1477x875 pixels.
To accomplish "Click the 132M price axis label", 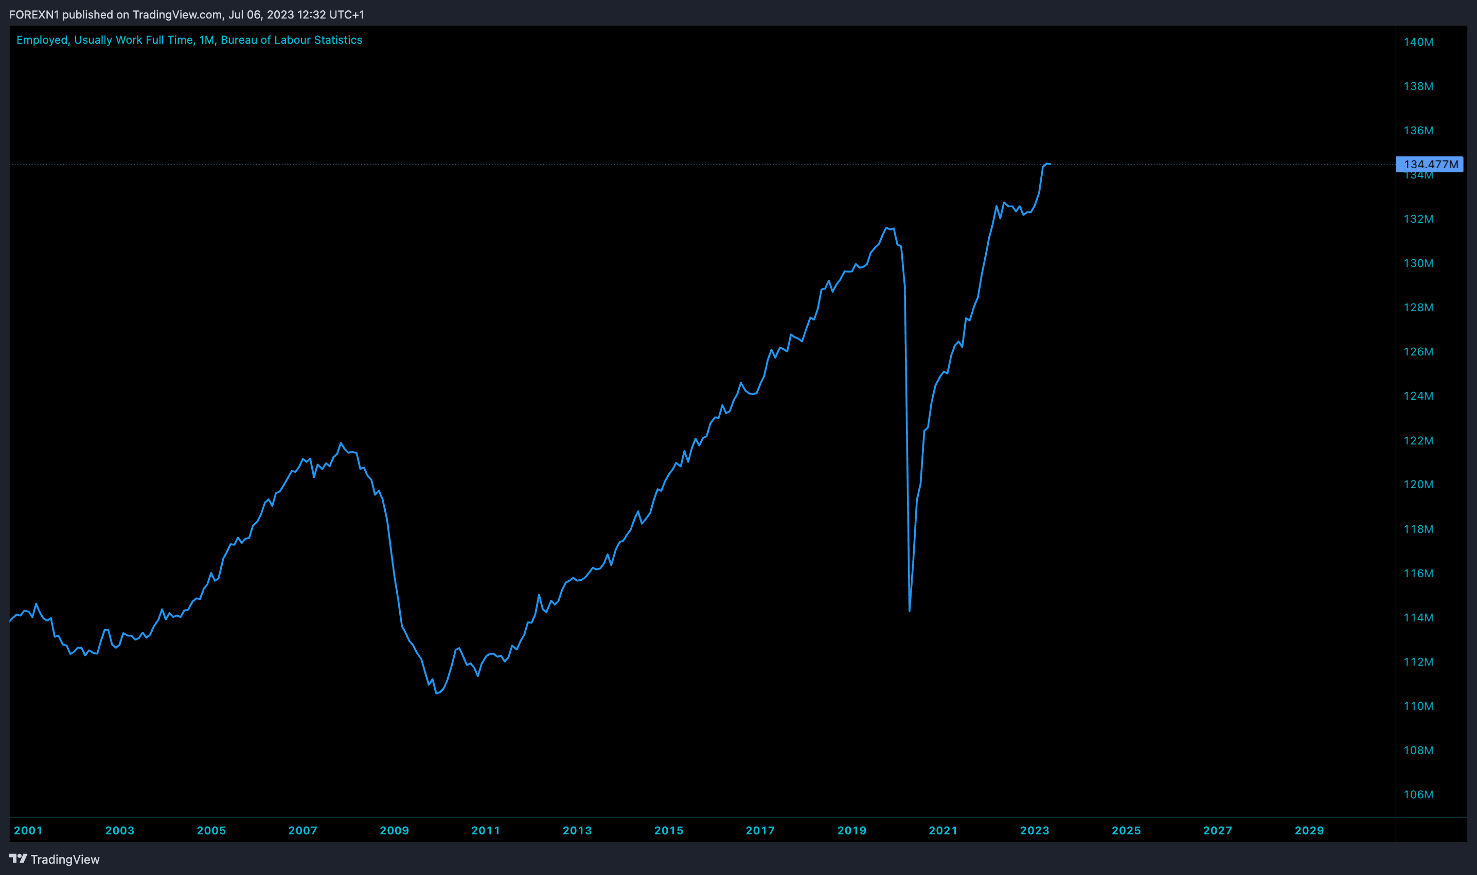I will click(x=1418, y=219).
